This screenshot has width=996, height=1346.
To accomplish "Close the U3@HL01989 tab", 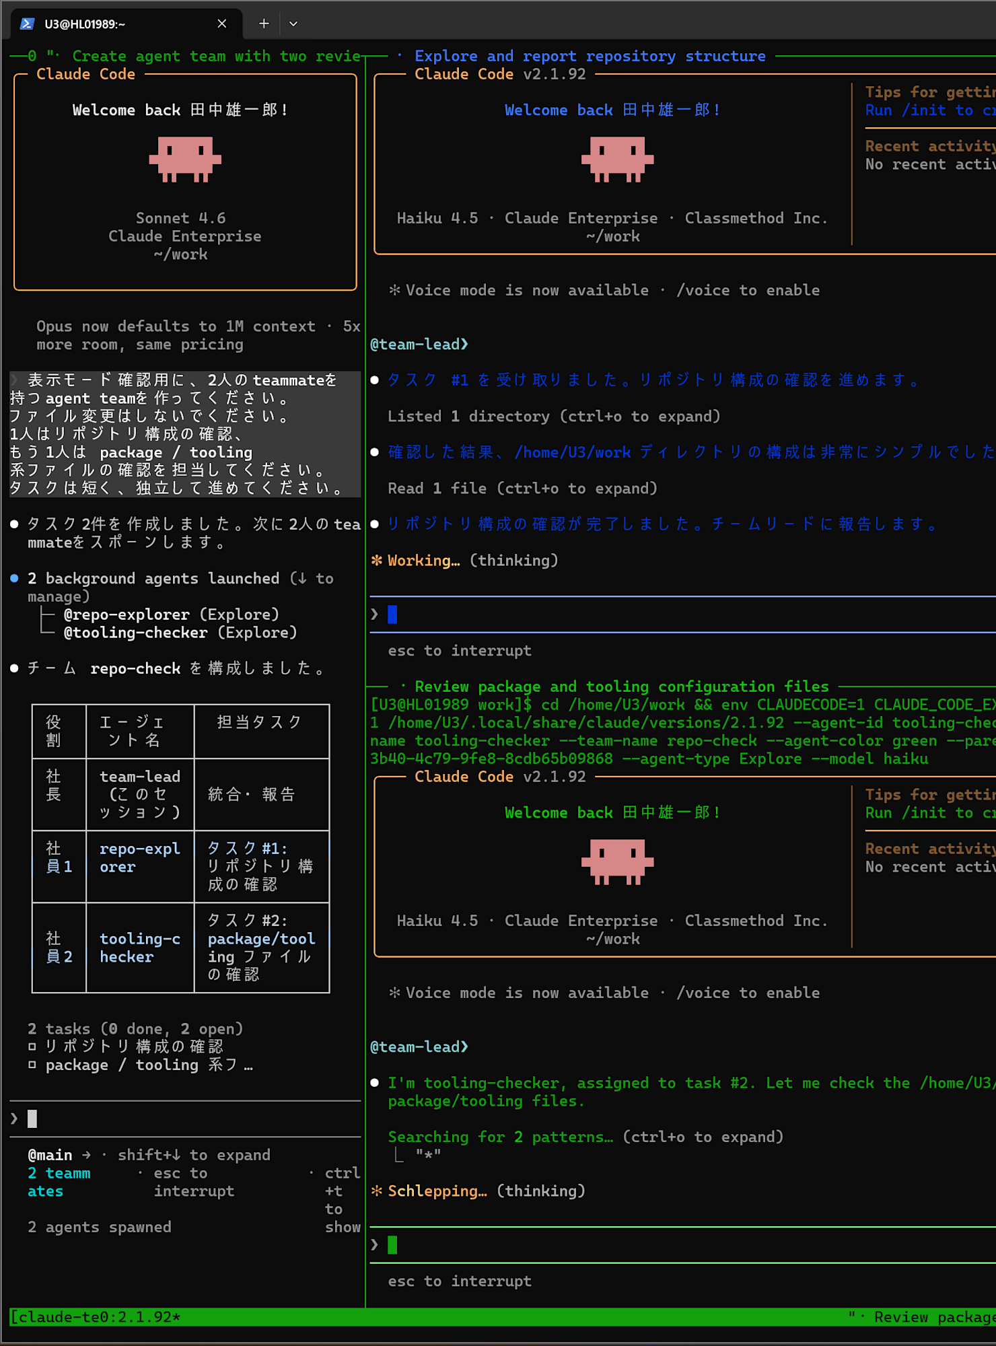I will pyautogui.click(x=221, y=24).
